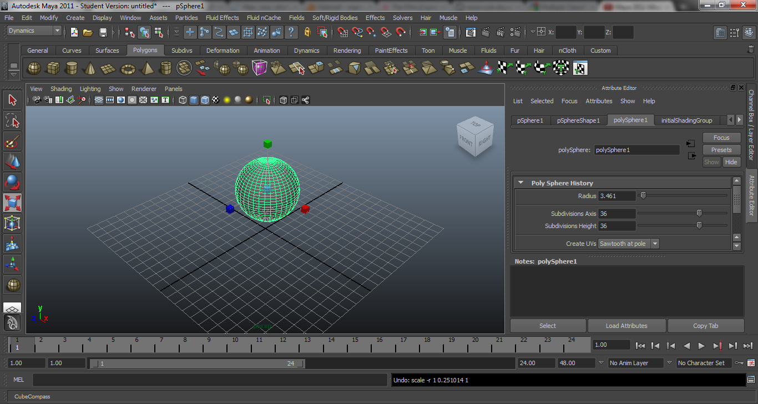Open the Script Editor icon

[751, 380]
